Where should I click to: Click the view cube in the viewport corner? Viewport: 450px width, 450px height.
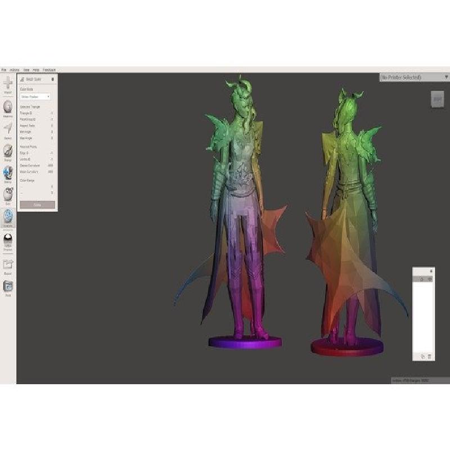pos(438,99)
